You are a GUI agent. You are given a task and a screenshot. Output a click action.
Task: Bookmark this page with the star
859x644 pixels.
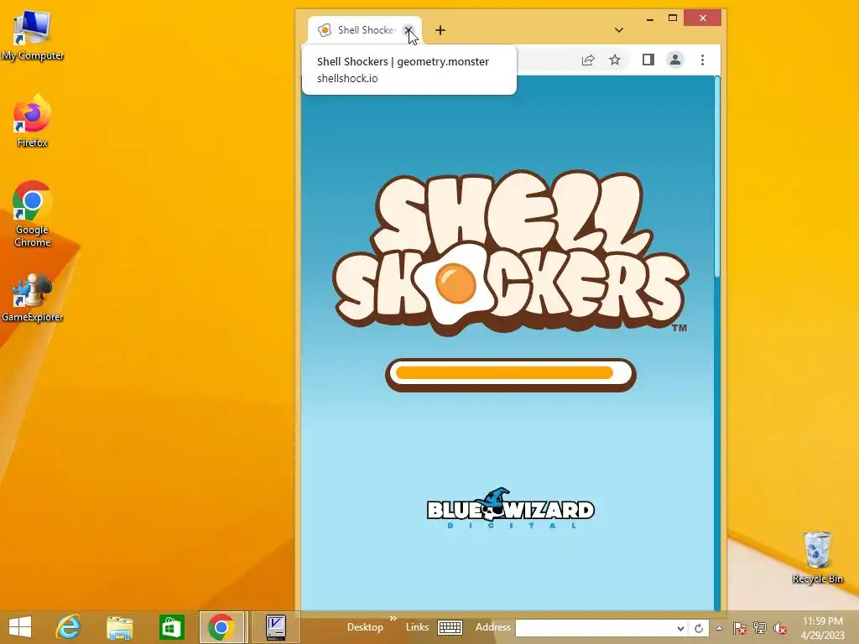click(615, 60)
